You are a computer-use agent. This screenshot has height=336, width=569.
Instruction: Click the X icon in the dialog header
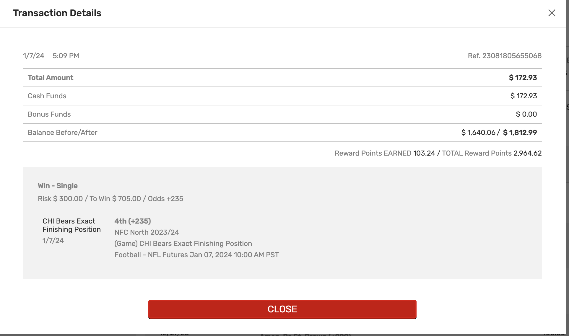click(552, 13)
